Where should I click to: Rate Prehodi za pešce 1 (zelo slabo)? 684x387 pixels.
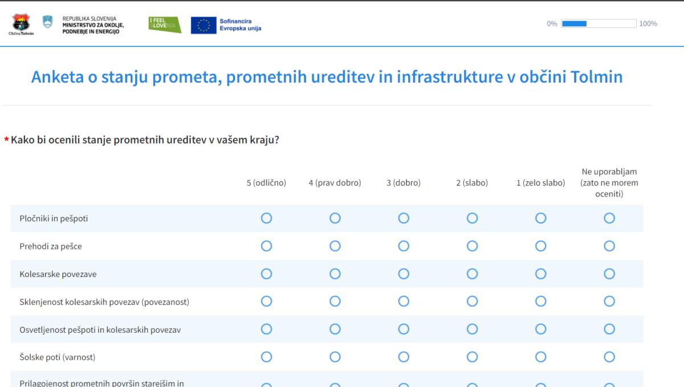point(541,246)
